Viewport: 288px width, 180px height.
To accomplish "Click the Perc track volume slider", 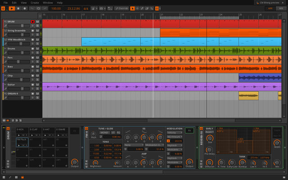I will (x=19, y=62).
